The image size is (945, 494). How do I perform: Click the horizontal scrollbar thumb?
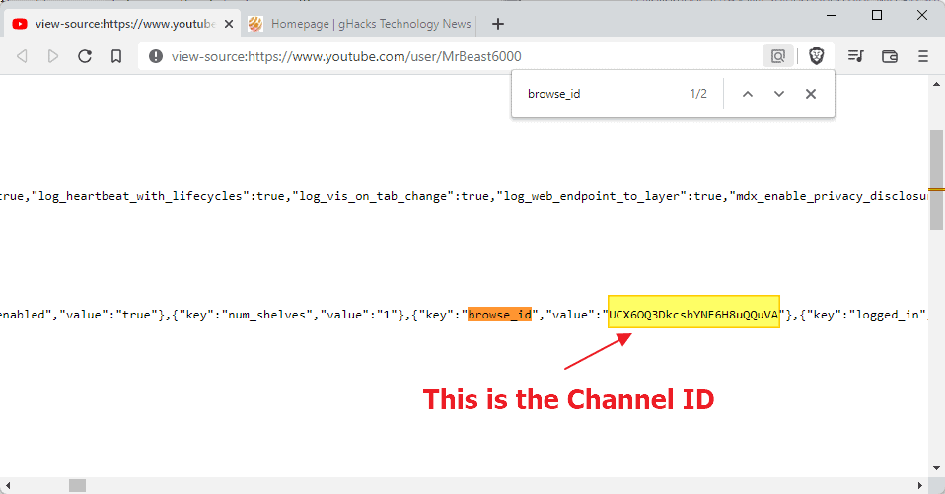[x=76, y=485]
